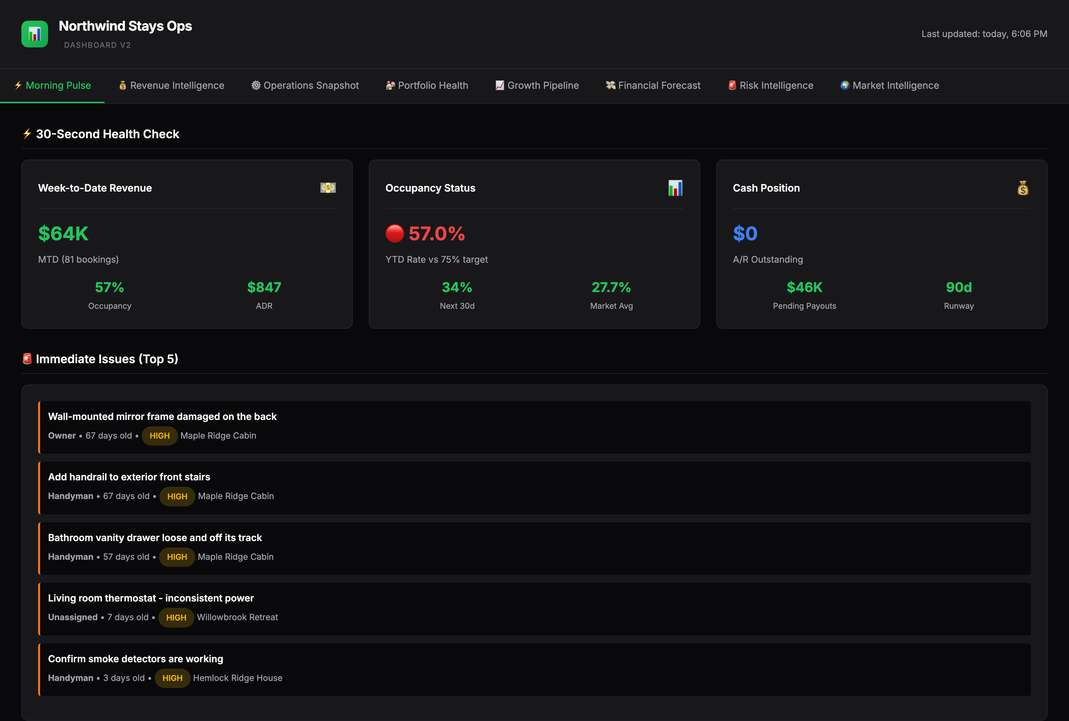Click the money bag icon in Cash Position card
This screenshot has height=721, width=1069.
coord(1023,188)
